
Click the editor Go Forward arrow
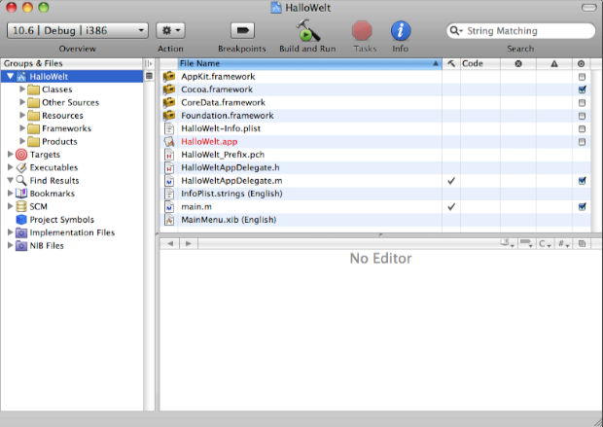click(188, 243)
